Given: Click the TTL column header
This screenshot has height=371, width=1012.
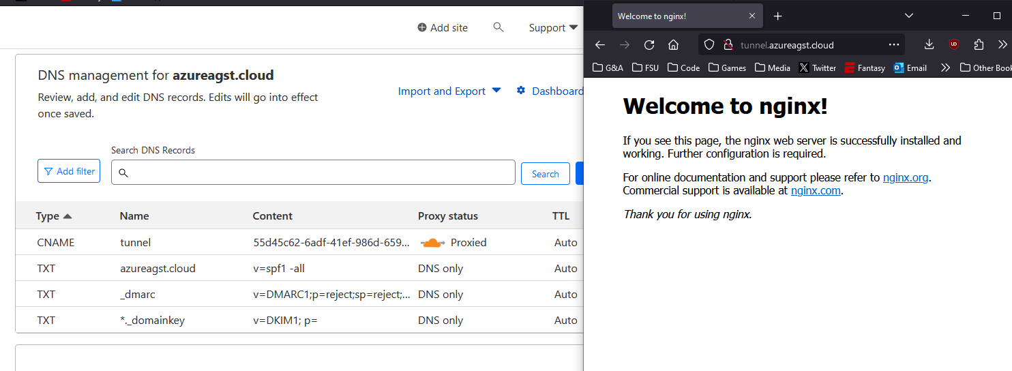Looking at the screenshot, I should (561, 216).
